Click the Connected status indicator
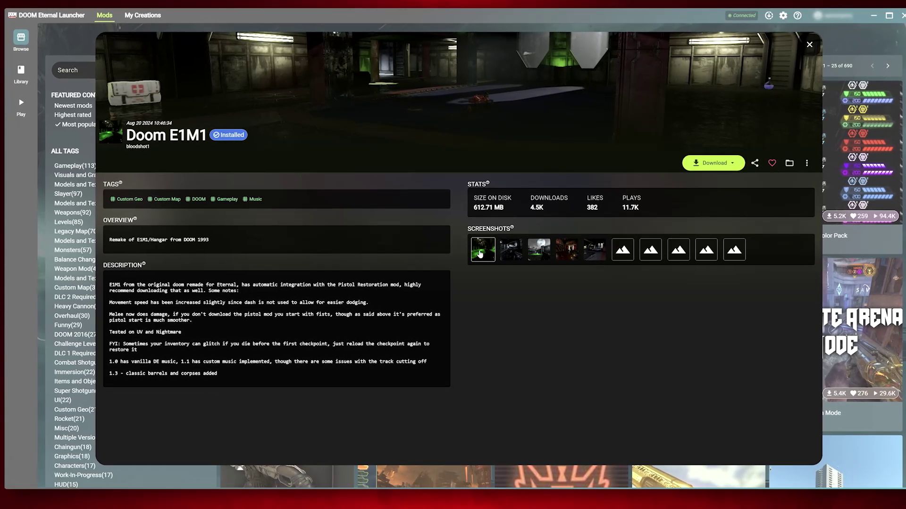The width and height of the screenshot is (906, 509). tap(741, 16)
